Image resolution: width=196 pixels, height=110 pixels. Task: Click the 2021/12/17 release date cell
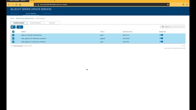click(126, 35)
